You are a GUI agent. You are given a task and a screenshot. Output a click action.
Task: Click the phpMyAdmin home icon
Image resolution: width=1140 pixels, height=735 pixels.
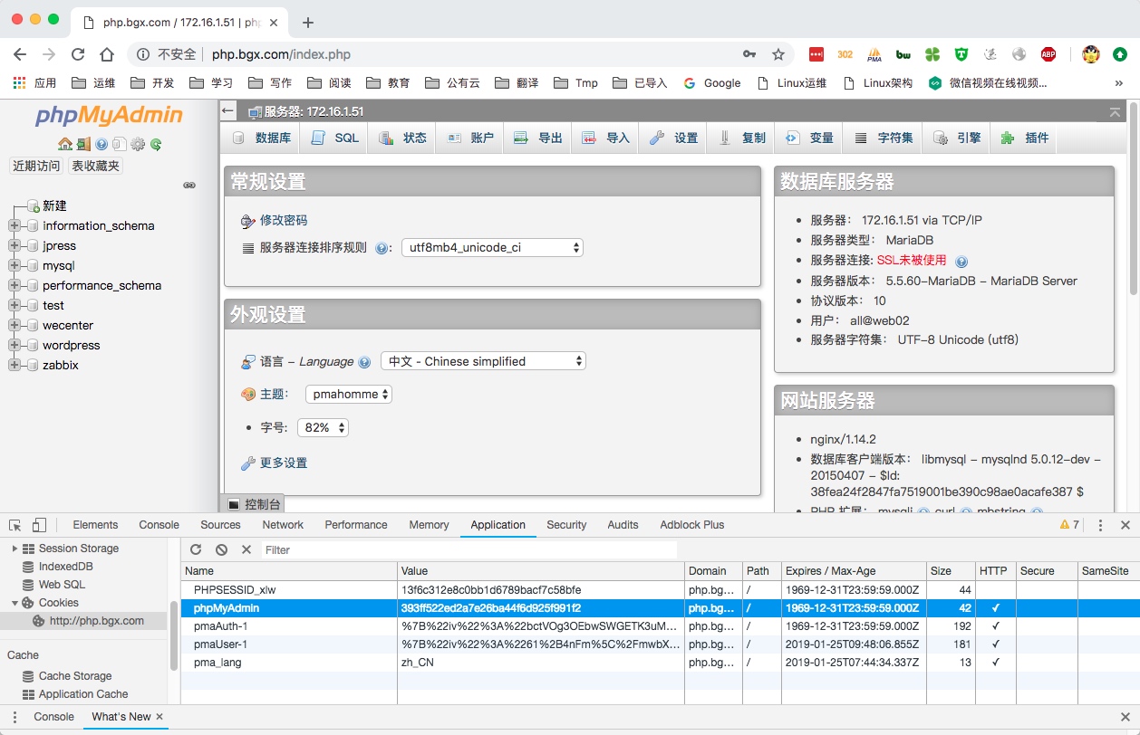pos(65,144)
